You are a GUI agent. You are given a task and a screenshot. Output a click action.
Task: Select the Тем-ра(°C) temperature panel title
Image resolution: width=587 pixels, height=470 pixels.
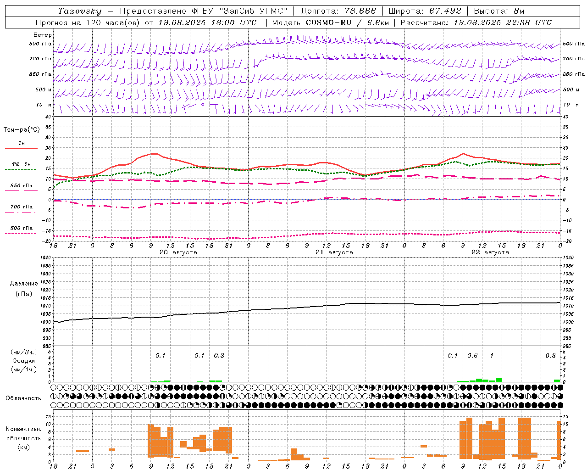[x=22, y=130]
